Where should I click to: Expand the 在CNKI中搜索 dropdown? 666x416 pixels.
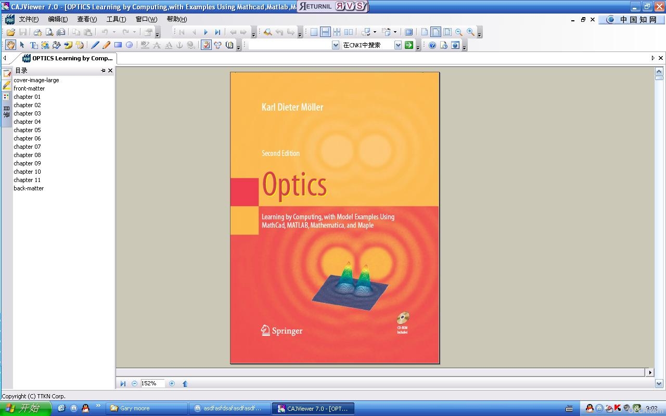click(x=398, y=45)
